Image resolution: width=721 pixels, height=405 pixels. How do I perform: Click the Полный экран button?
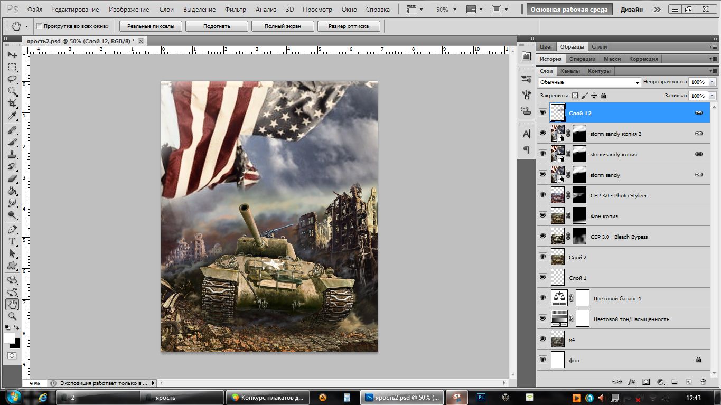coord(283,26)
